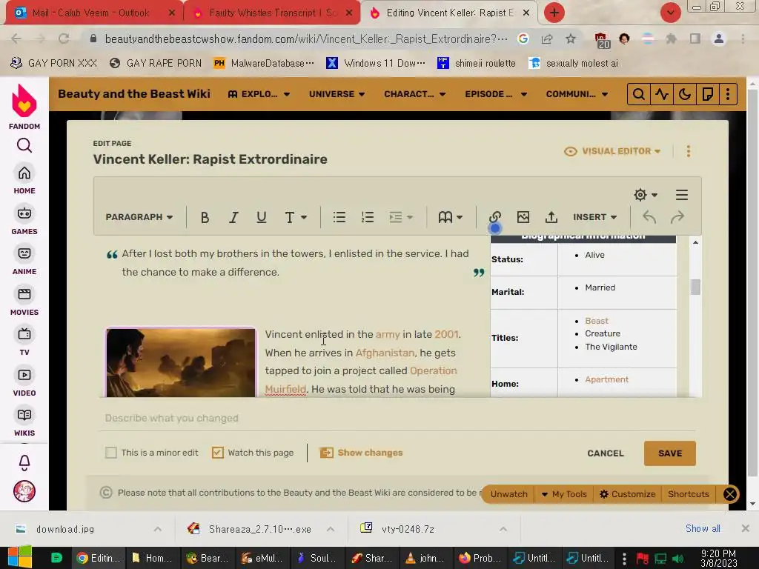Screen dimensions: 759x569
Task: Click Shortcuts in bottom toolbar
Action: coord(689,494)
